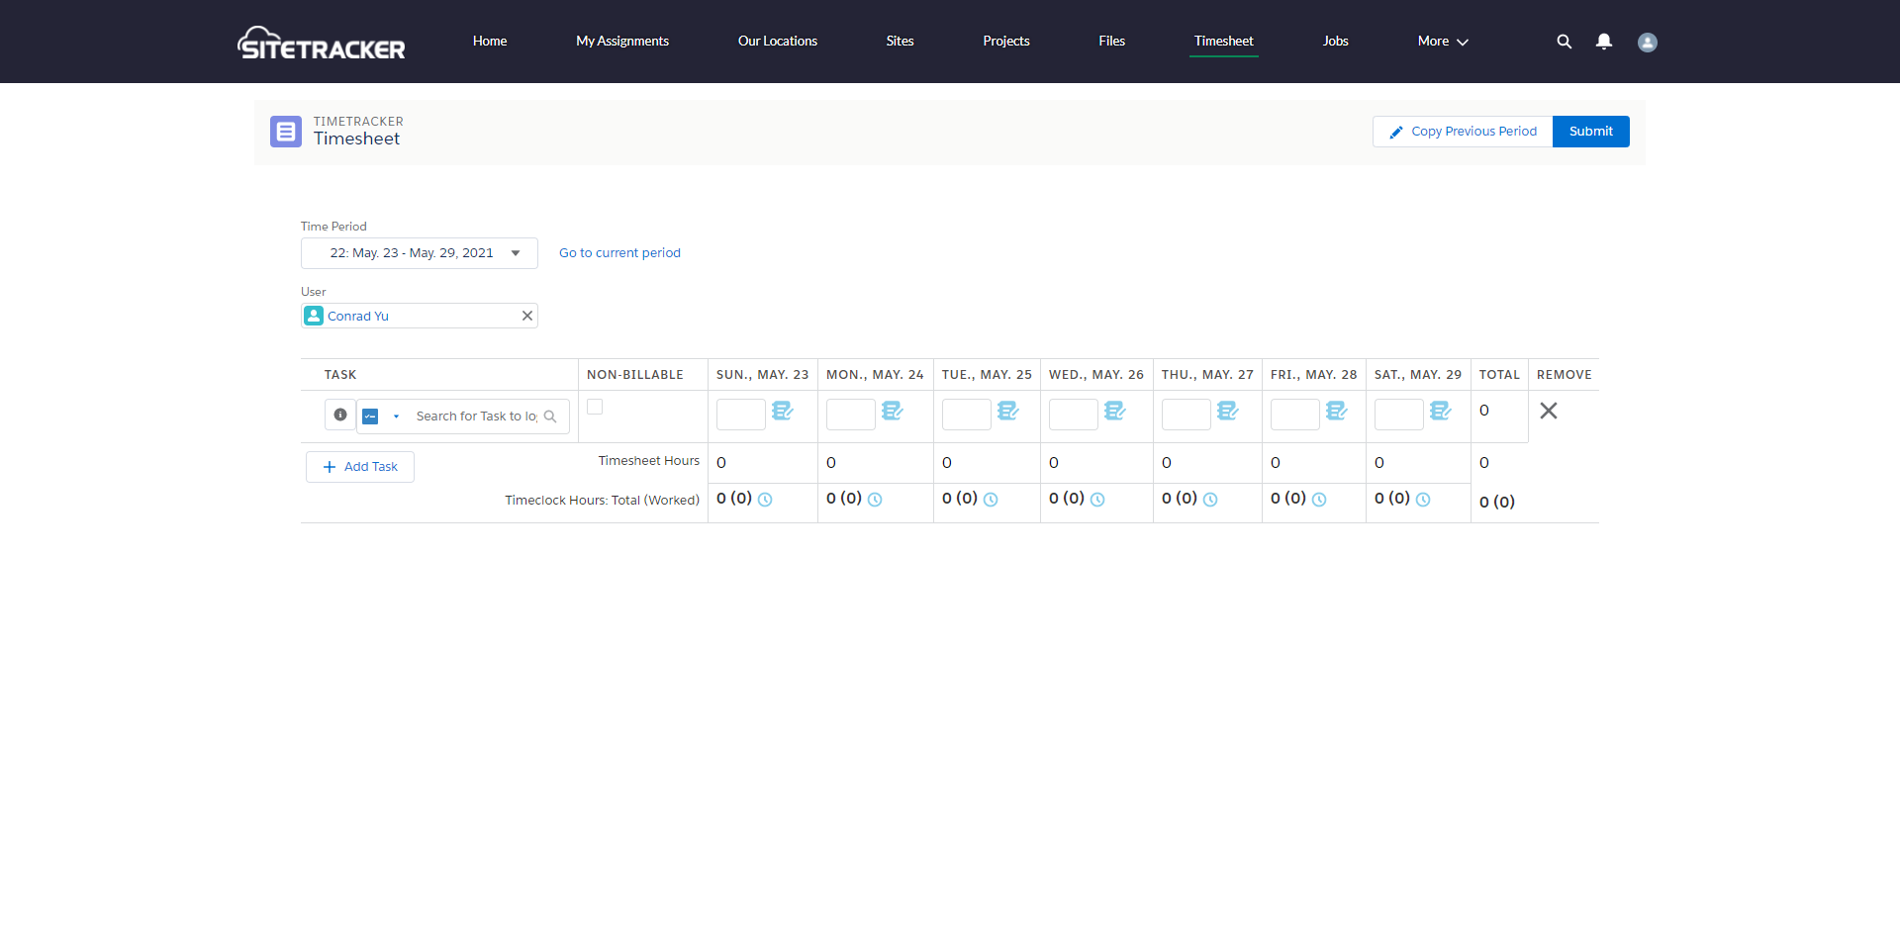Click the Conrad Yu user link
The image size is (1900, 927).
pos(358,317)
